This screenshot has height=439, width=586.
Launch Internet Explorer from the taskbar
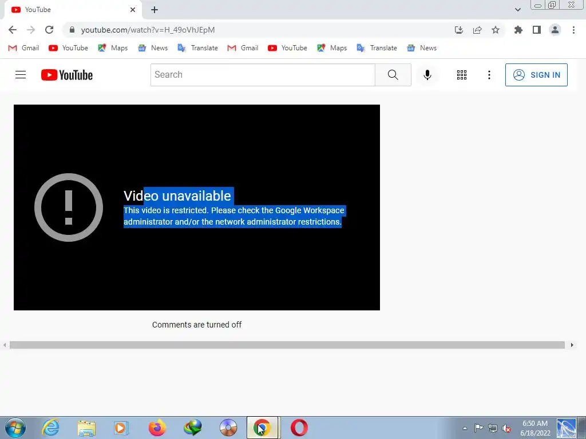[50, 428]
